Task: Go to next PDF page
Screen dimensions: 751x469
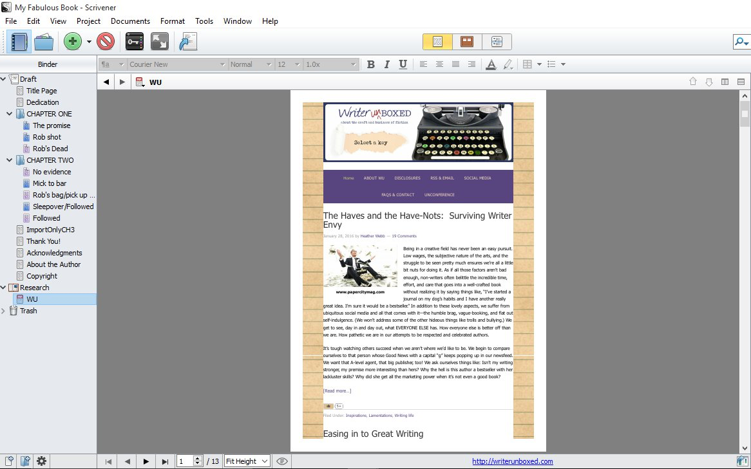Action: click(x=146, y=461)
